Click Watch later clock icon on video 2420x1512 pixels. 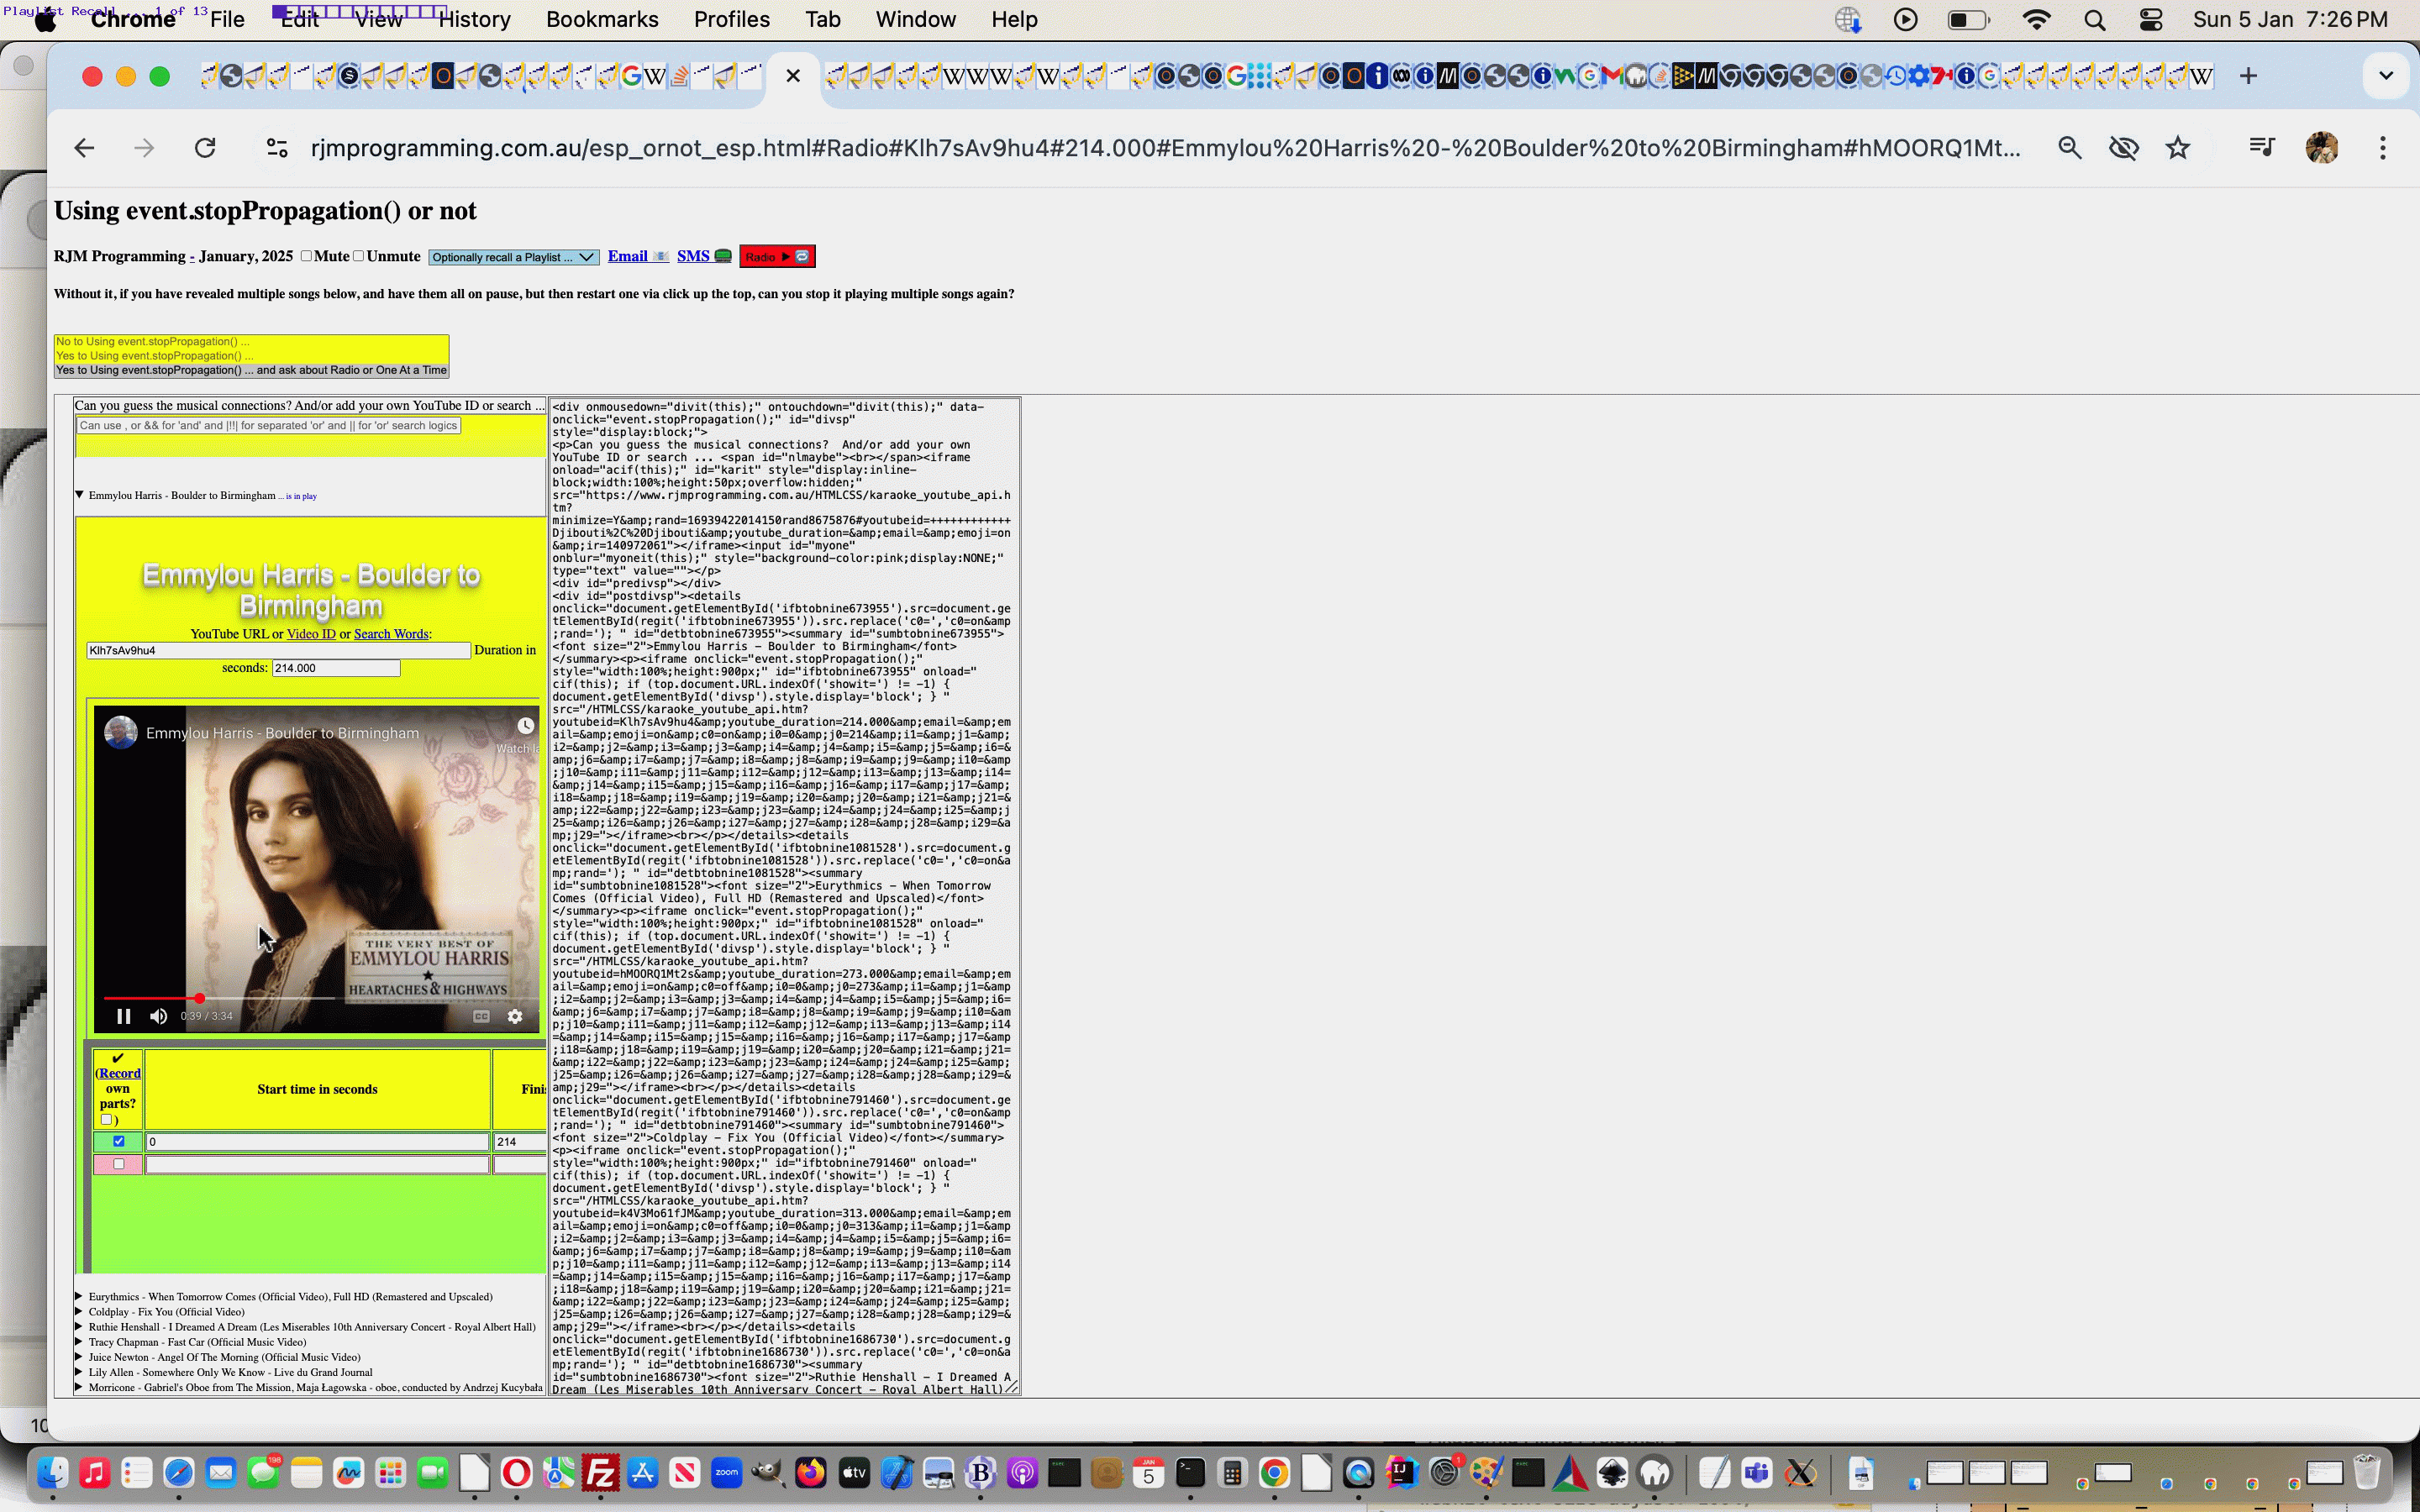point(525,726)
